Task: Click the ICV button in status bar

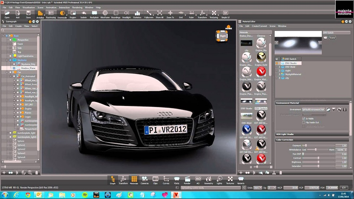Action: tap(344, 188)
